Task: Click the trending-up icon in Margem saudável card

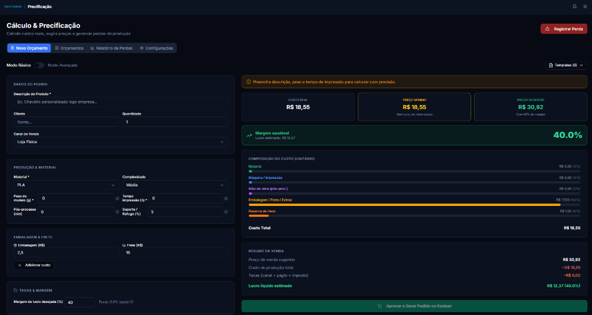Action: (x=249, y=135)
